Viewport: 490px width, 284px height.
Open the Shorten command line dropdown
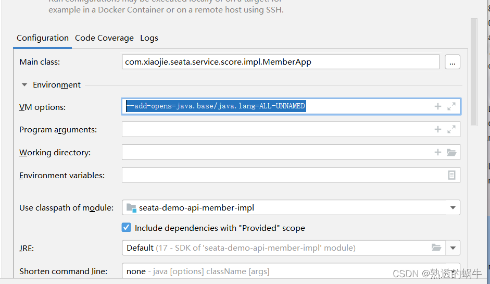pyautogui.click(x=291, y=271)
